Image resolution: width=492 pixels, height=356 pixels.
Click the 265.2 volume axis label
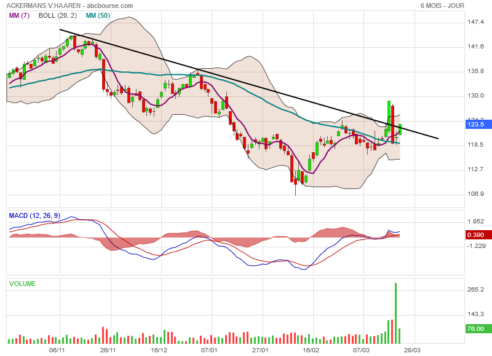(475, 289)
